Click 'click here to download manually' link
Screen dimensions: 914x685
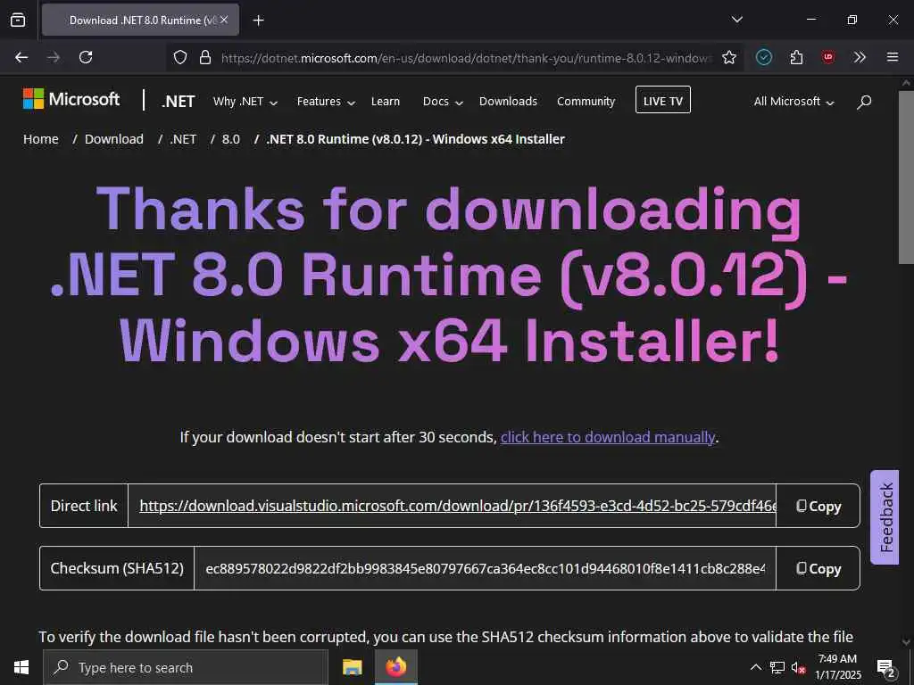[607, 437]
